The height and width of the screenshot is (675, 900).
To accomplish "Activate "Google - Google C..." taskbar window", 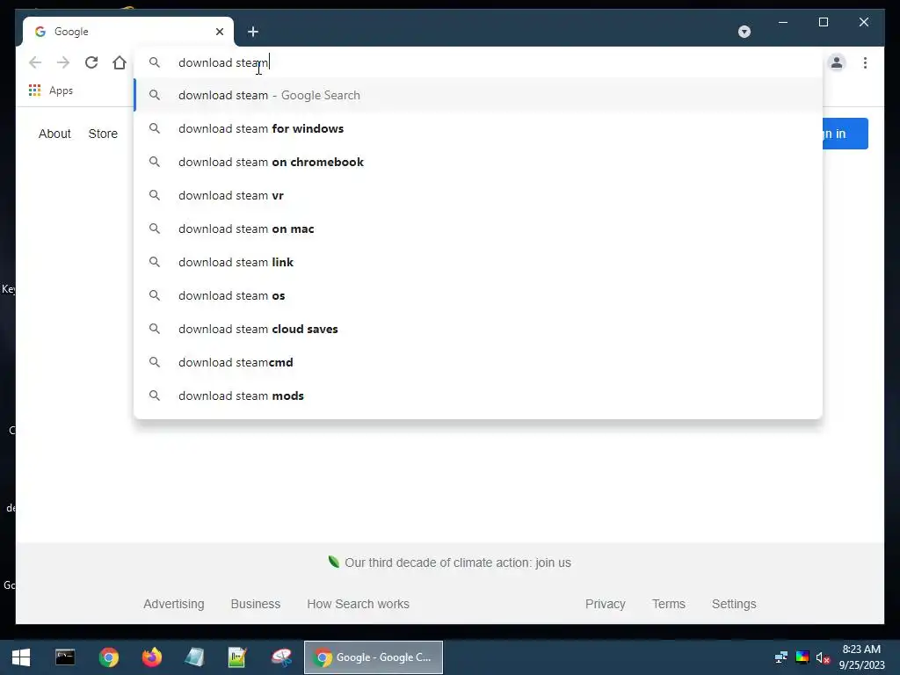I will (373, 657).
